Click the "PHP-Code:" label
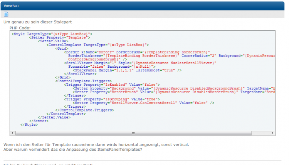This screenshot has height=165, width=289. click(x=20, y=28)
